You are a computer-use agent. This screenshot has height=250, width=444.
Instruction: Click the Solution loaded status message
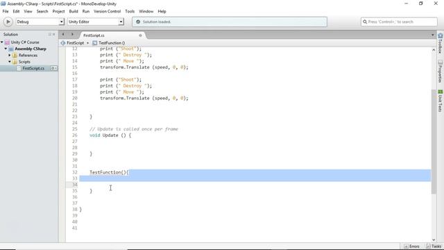(x=157, y=22)
